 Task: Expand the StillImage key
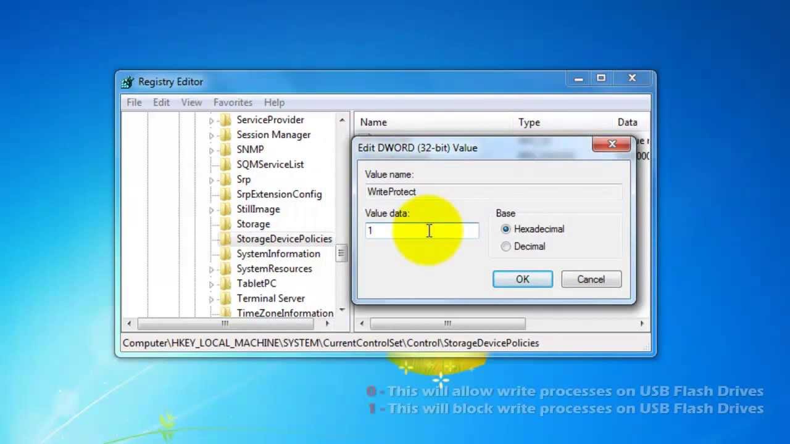coord(211,210)
